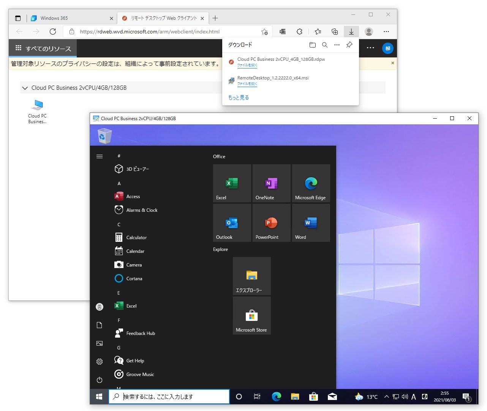487x411 pixels.
Task: Click the Excel tile in the Office group
Action: coord(232,183)
